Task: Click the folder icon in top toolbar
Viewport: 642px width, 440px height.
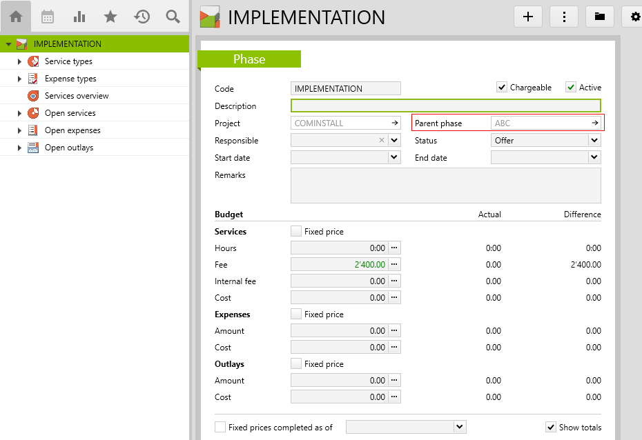Action: point(600,17)
